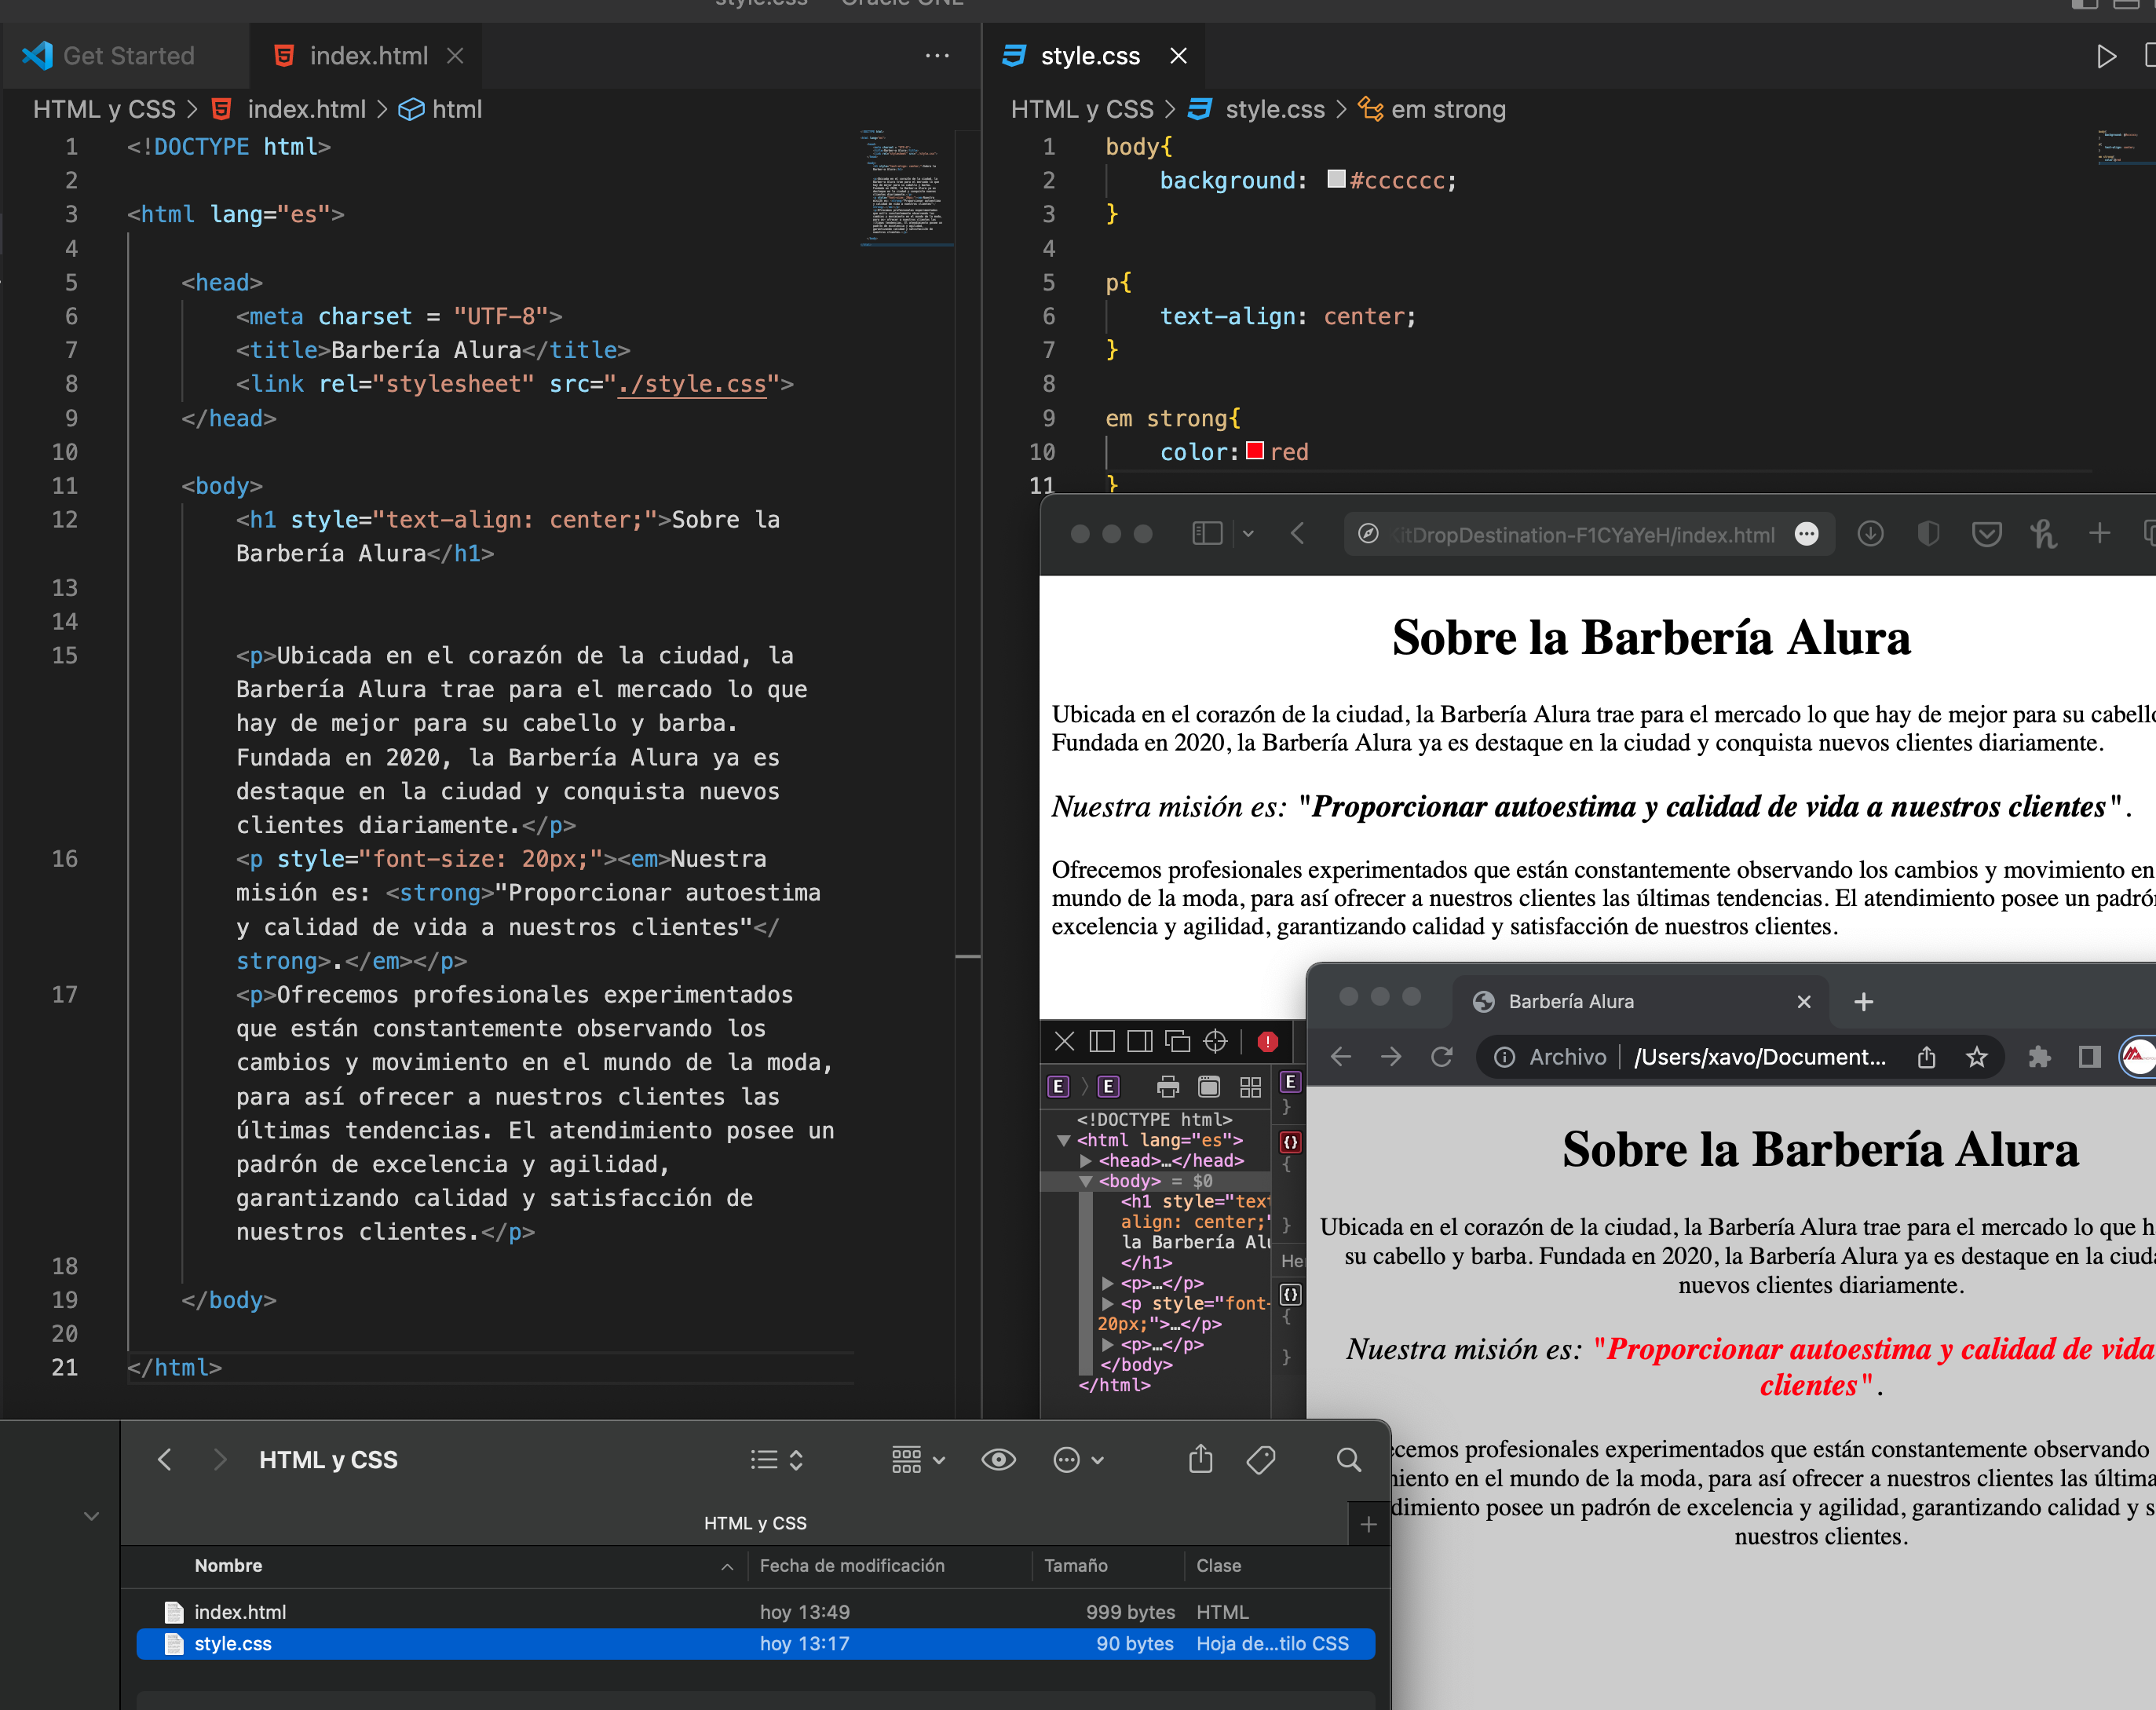
Task: Open the Safari sidebar dropdown chevron
Action: click(1248, 533)
